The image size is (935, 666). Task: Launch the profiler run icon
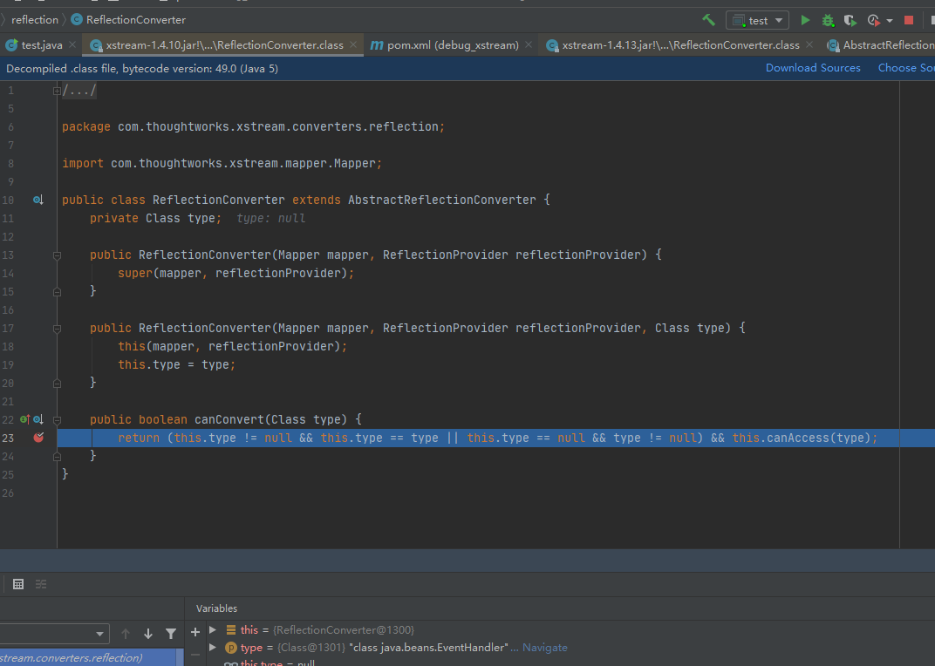[x=874, y=20]
